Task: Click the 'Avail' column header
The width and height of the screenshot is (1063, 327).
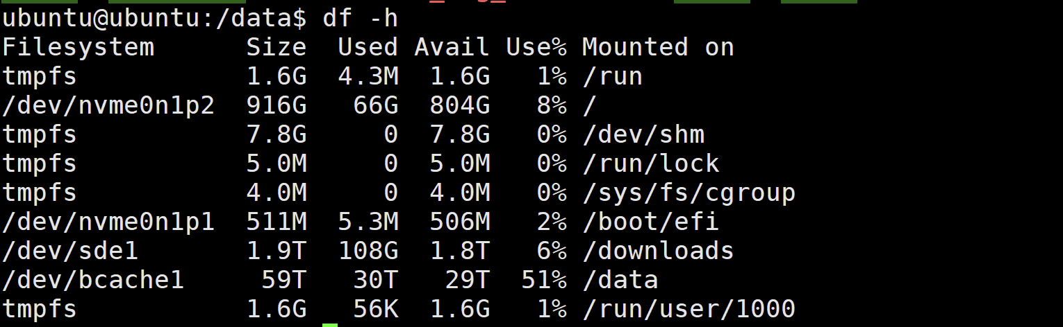Action: pyautogui.click(x=452, y=47)
